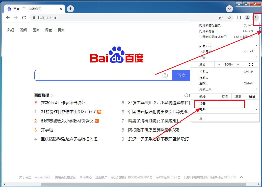This screenshot has width=262, height=187.
Task: Click the scrollbar left arrow
Action: pos(4,184)
